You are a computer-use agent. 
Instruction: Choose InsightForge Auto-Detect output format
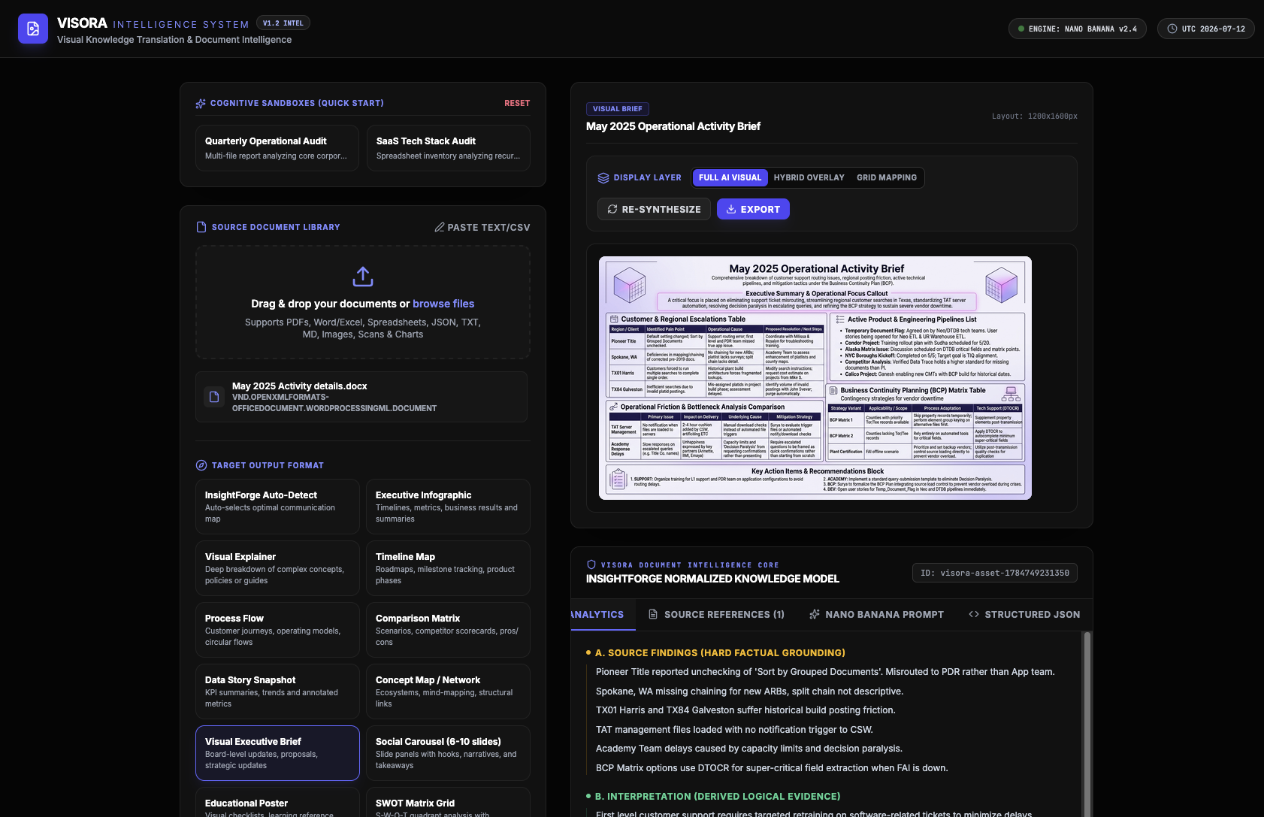277,507
